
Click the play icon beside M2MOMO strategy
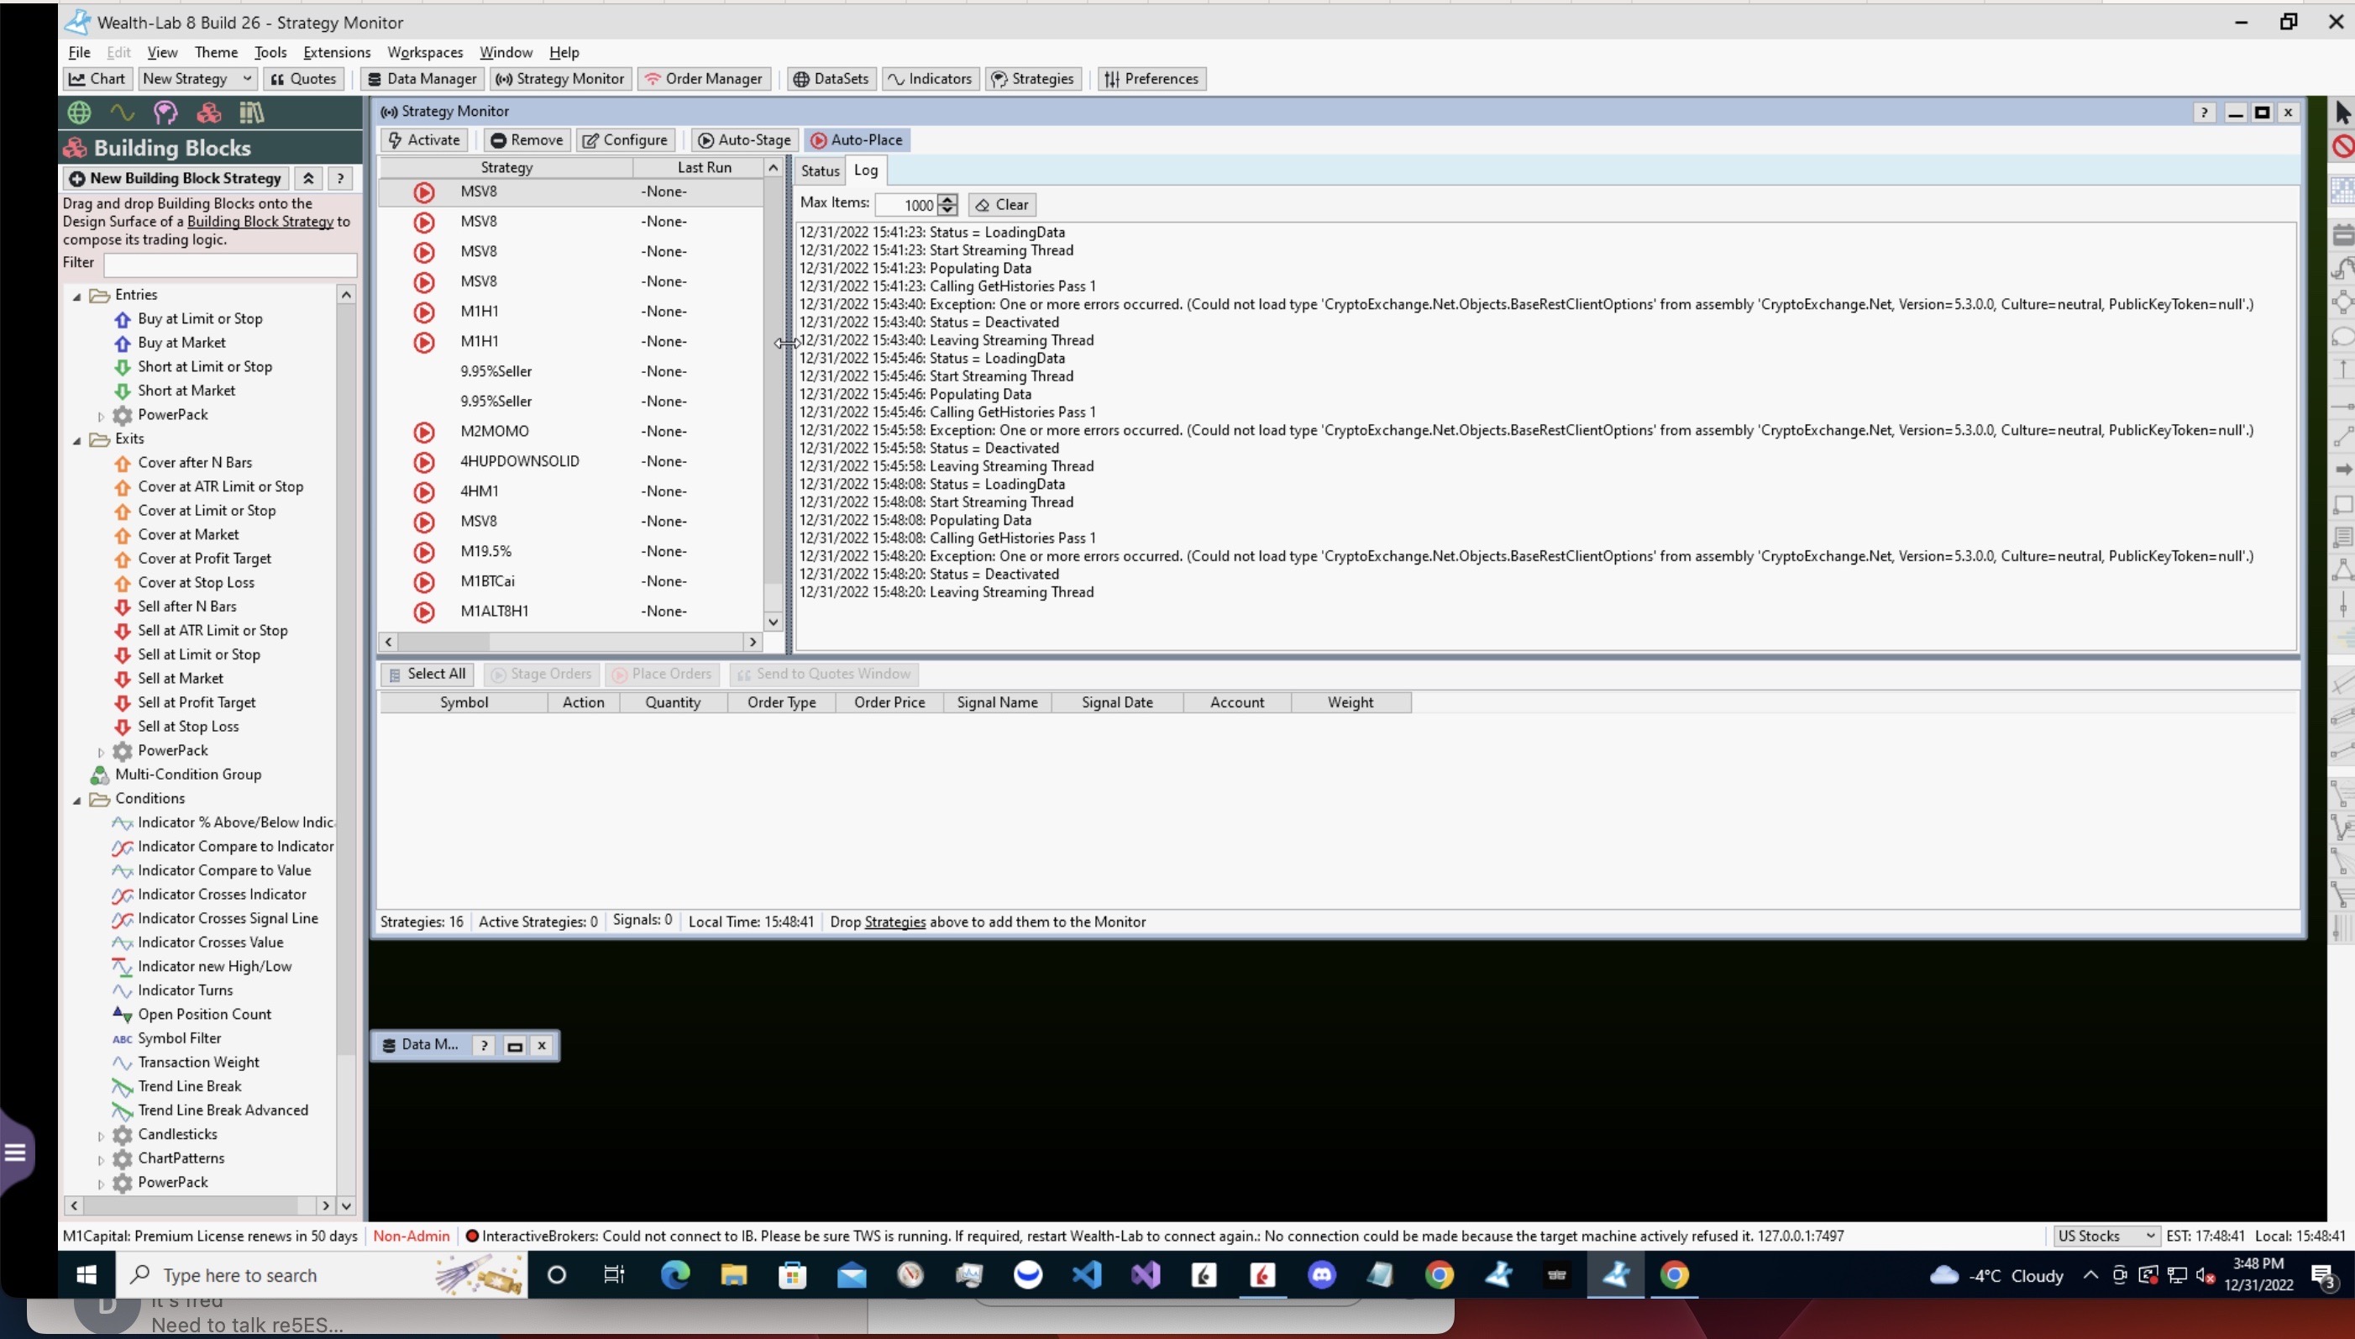(x=424, y=431)
